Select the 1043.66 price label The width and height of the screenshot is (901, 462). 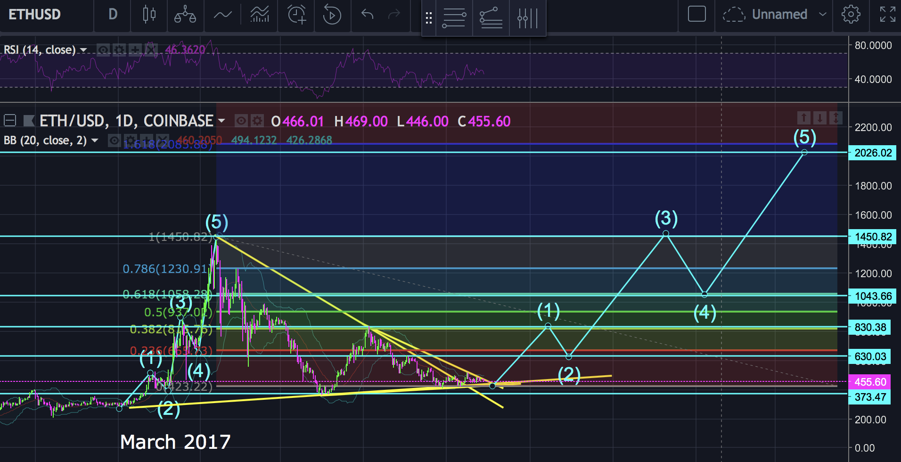[x=873, y=296]
